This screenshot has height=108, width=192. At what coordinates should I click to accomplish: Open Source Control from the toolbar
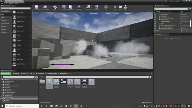click(45, 8)
